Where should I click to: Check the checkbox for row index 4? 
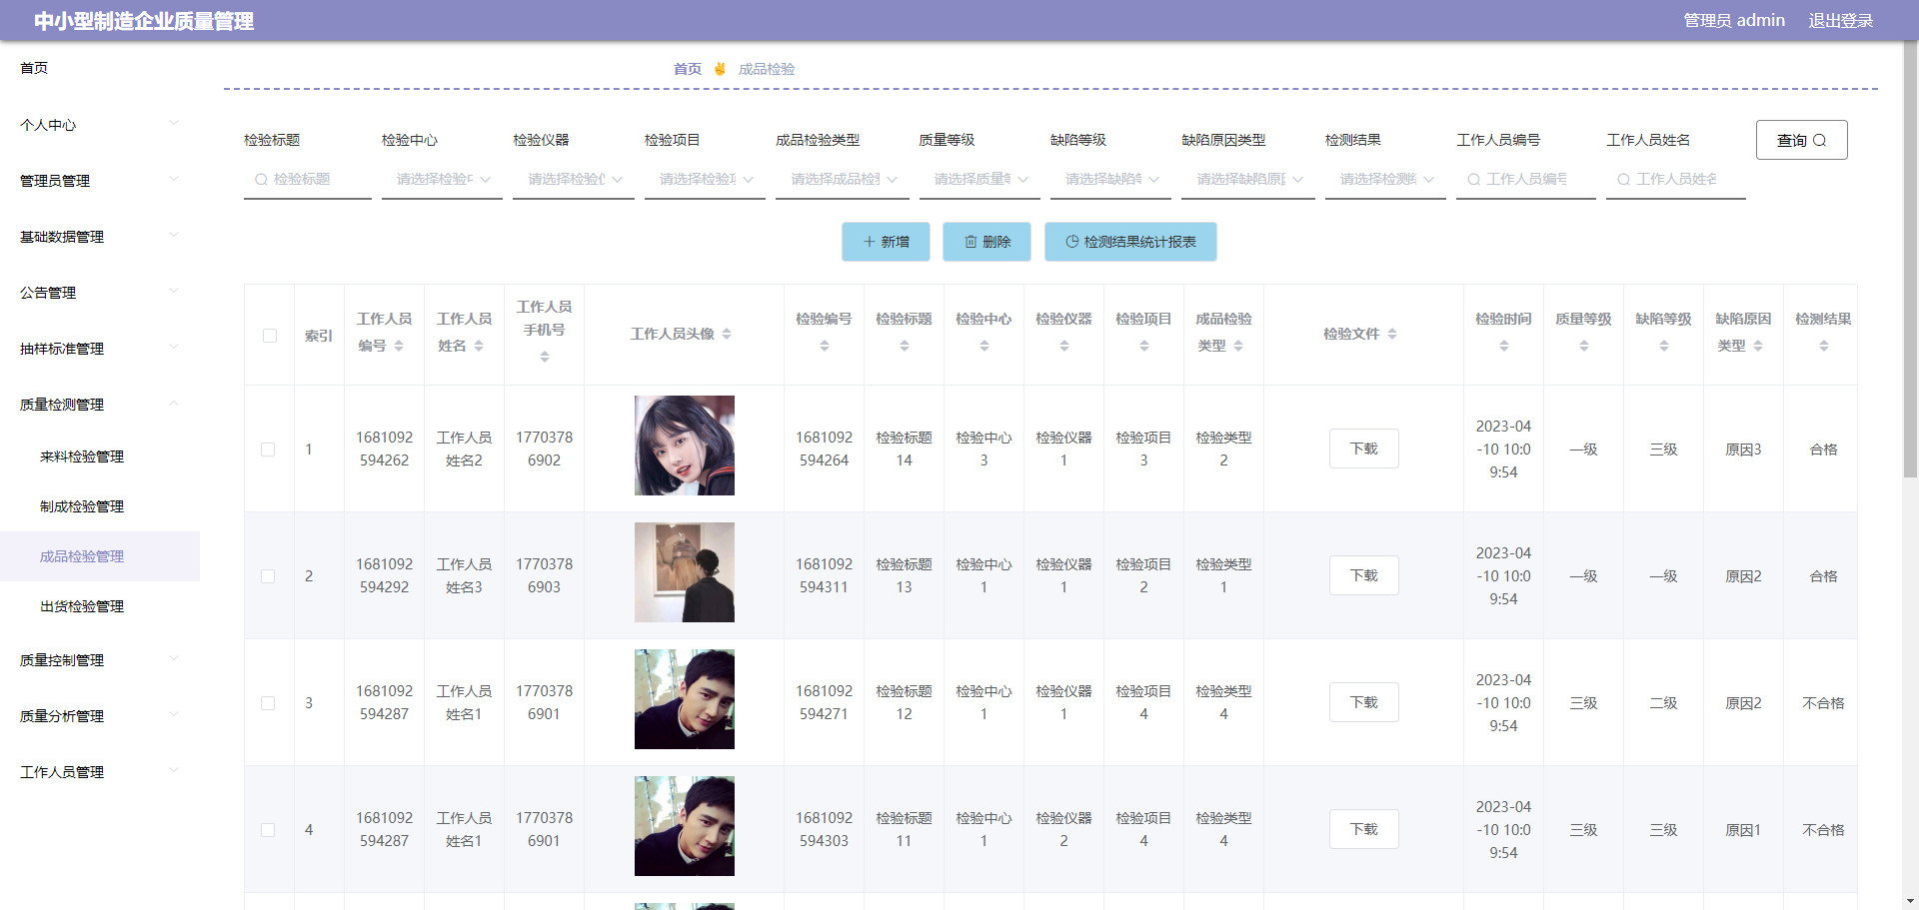[x=268, y=830]
